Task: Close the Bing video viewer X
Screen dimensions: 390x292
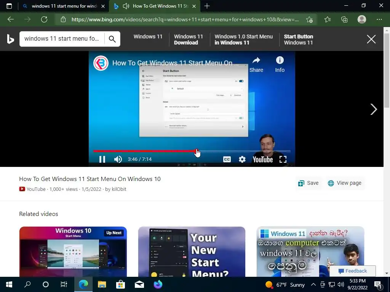Action: 371,39
